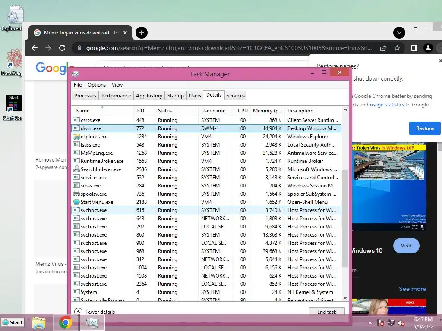This screenshot has width=442, height=331.
Task: Click Task Manager taskbar icon
Action: click(92, 322)
